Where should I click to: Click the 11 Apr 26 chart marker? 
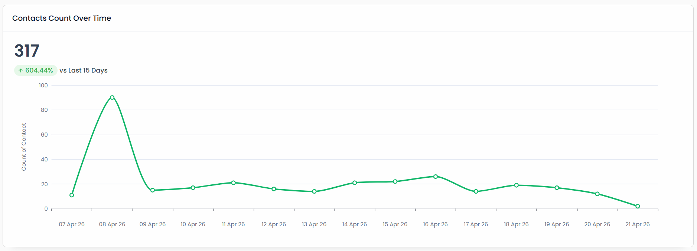[234, 183]
